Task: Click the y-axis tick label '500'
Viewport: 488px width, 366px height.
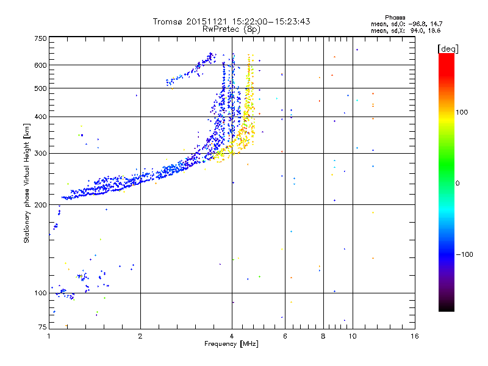Action: pyautogui.click(x=40, y=88)
